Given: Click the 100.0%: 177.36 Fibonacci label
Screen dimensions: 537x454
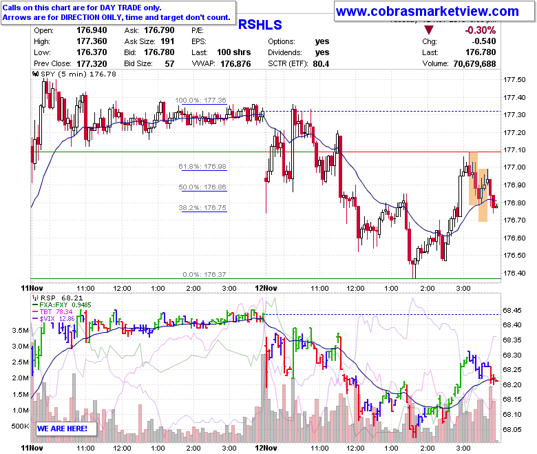Looking at the screenshot, I should [201, 100].
